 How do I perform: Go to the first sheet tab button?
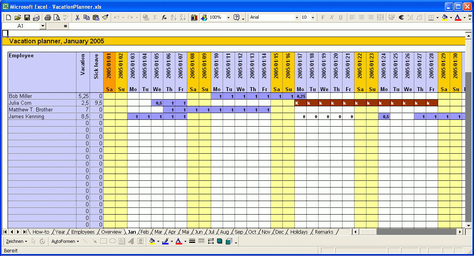[5, 232]
